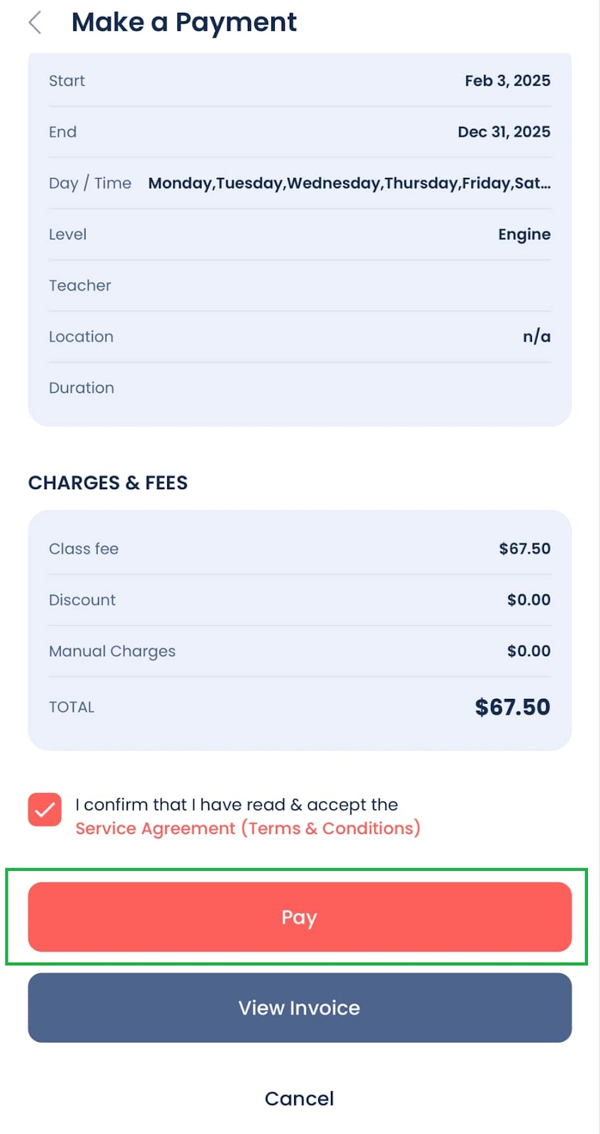
Task: Tap the truncated Day / Time value
Action: 349,184
